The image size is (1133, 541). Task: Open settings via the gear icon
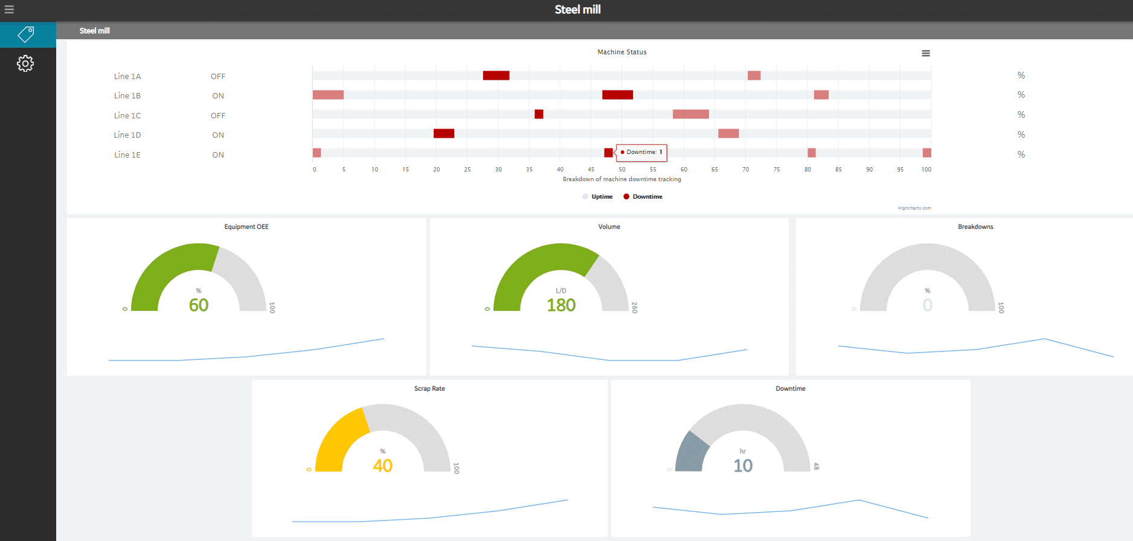[25, 63]
